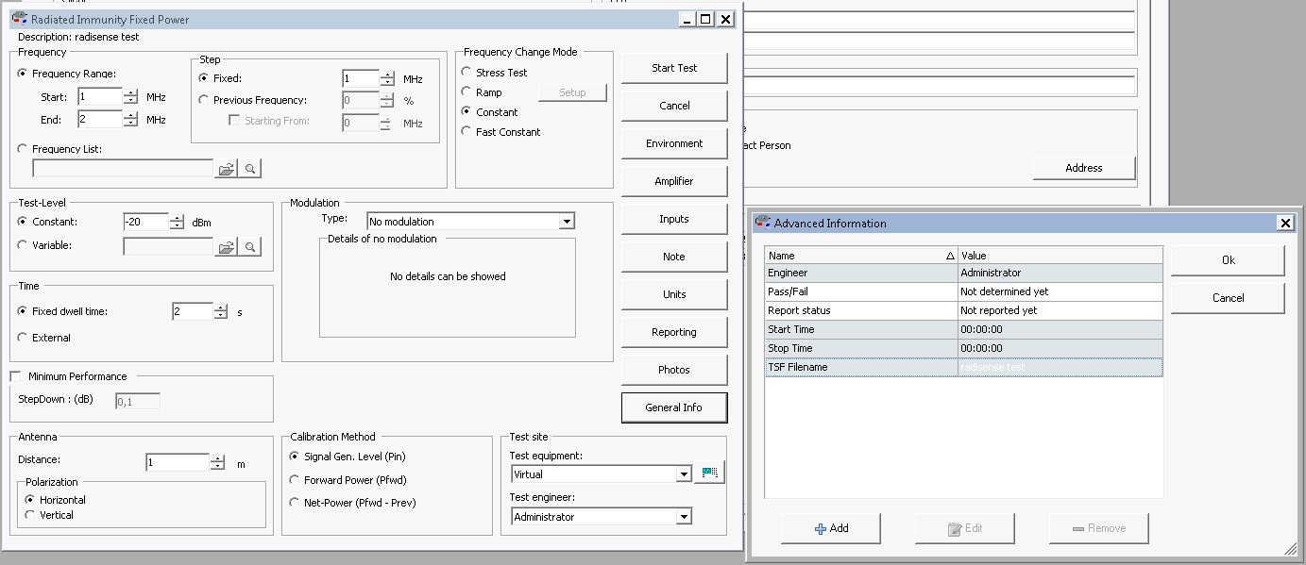
Task: Sort by the Name column header
Action: [860, 256]
